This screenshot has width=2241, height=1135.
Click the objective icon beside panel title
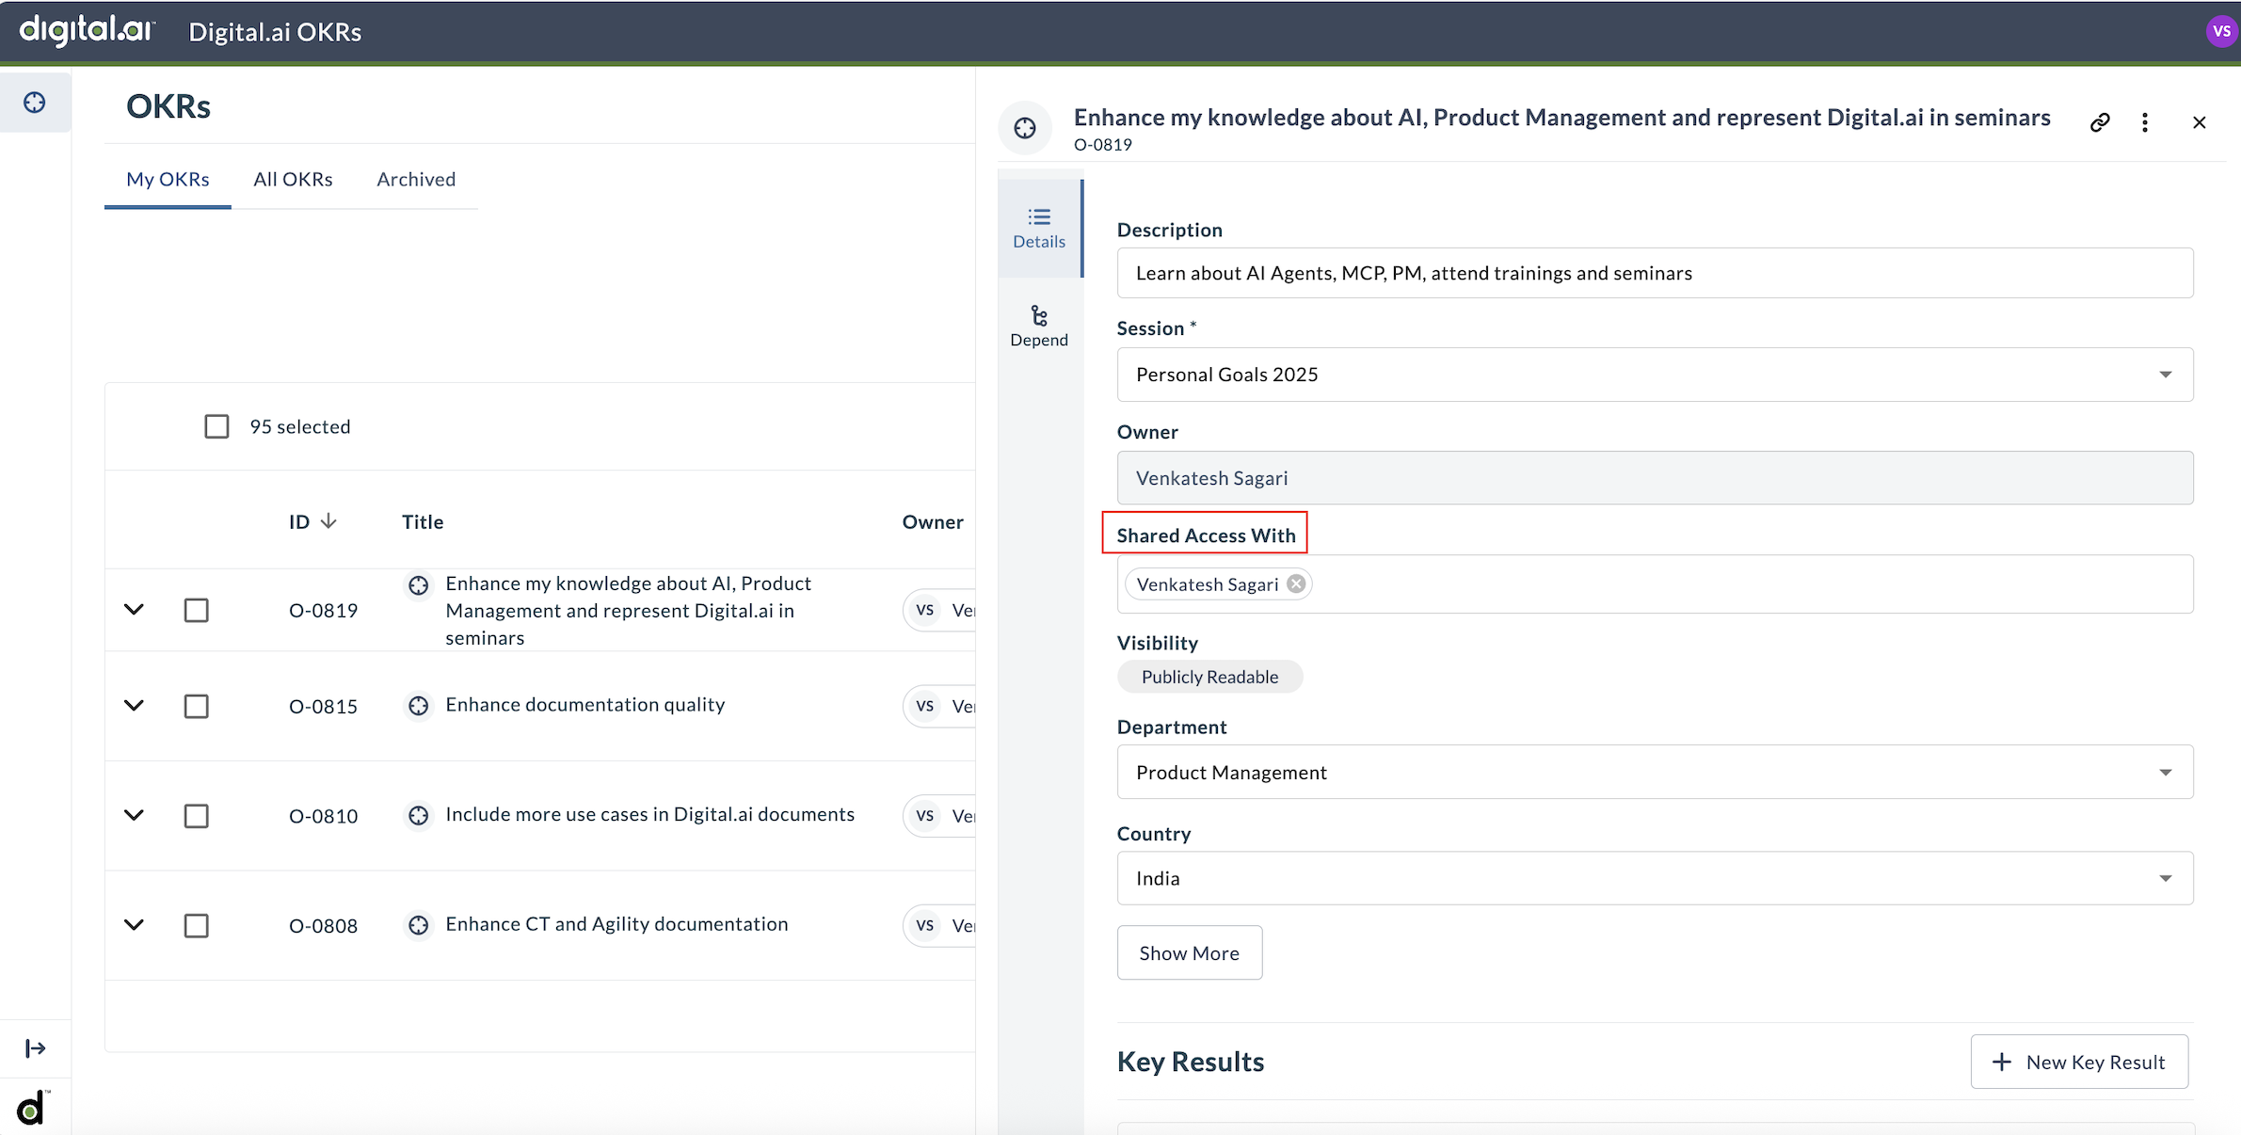[1025, 127]
